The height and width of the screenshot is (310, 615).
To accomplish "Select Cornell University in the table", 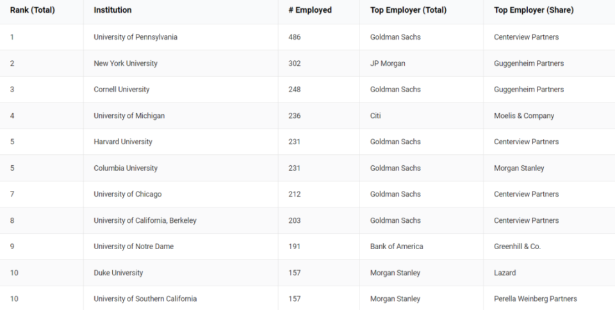I will coord(122,90).
